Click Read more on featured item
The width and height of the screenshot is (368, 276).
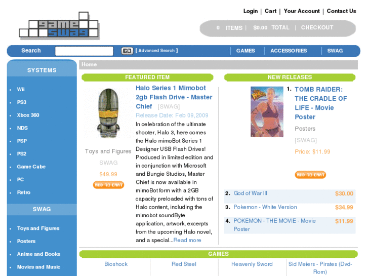[187, 240]
